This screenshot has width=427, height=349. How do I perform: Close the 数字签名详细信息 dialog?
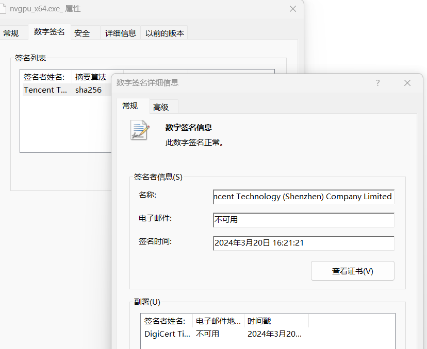[407, 83]
